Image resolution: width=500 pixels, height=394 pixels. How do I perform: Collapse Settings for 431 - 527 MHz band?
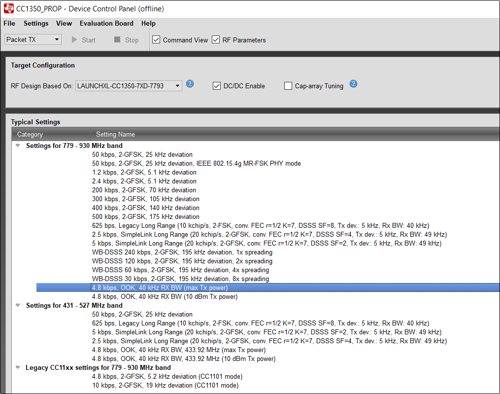[18, 305]
